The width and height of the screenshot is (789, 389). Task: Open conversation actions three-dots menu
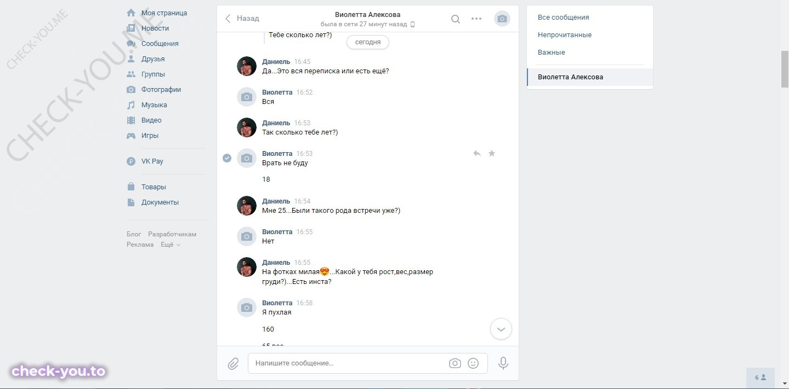[x=476, y=19]
